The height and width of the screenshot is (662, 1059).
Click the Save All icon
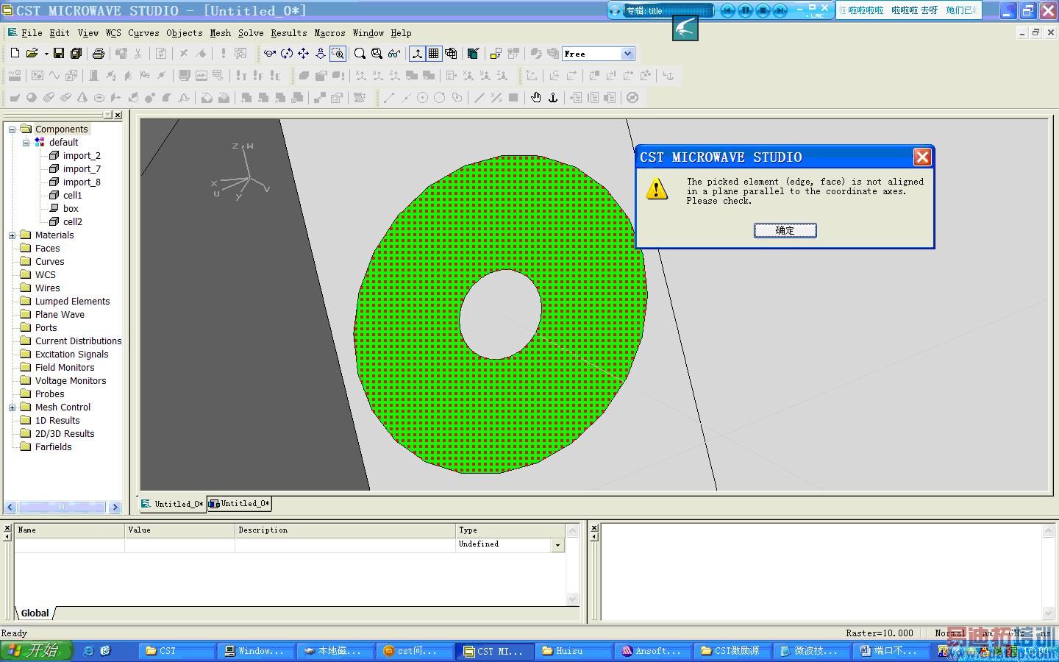pyautogui.click(x=76, y=53)
